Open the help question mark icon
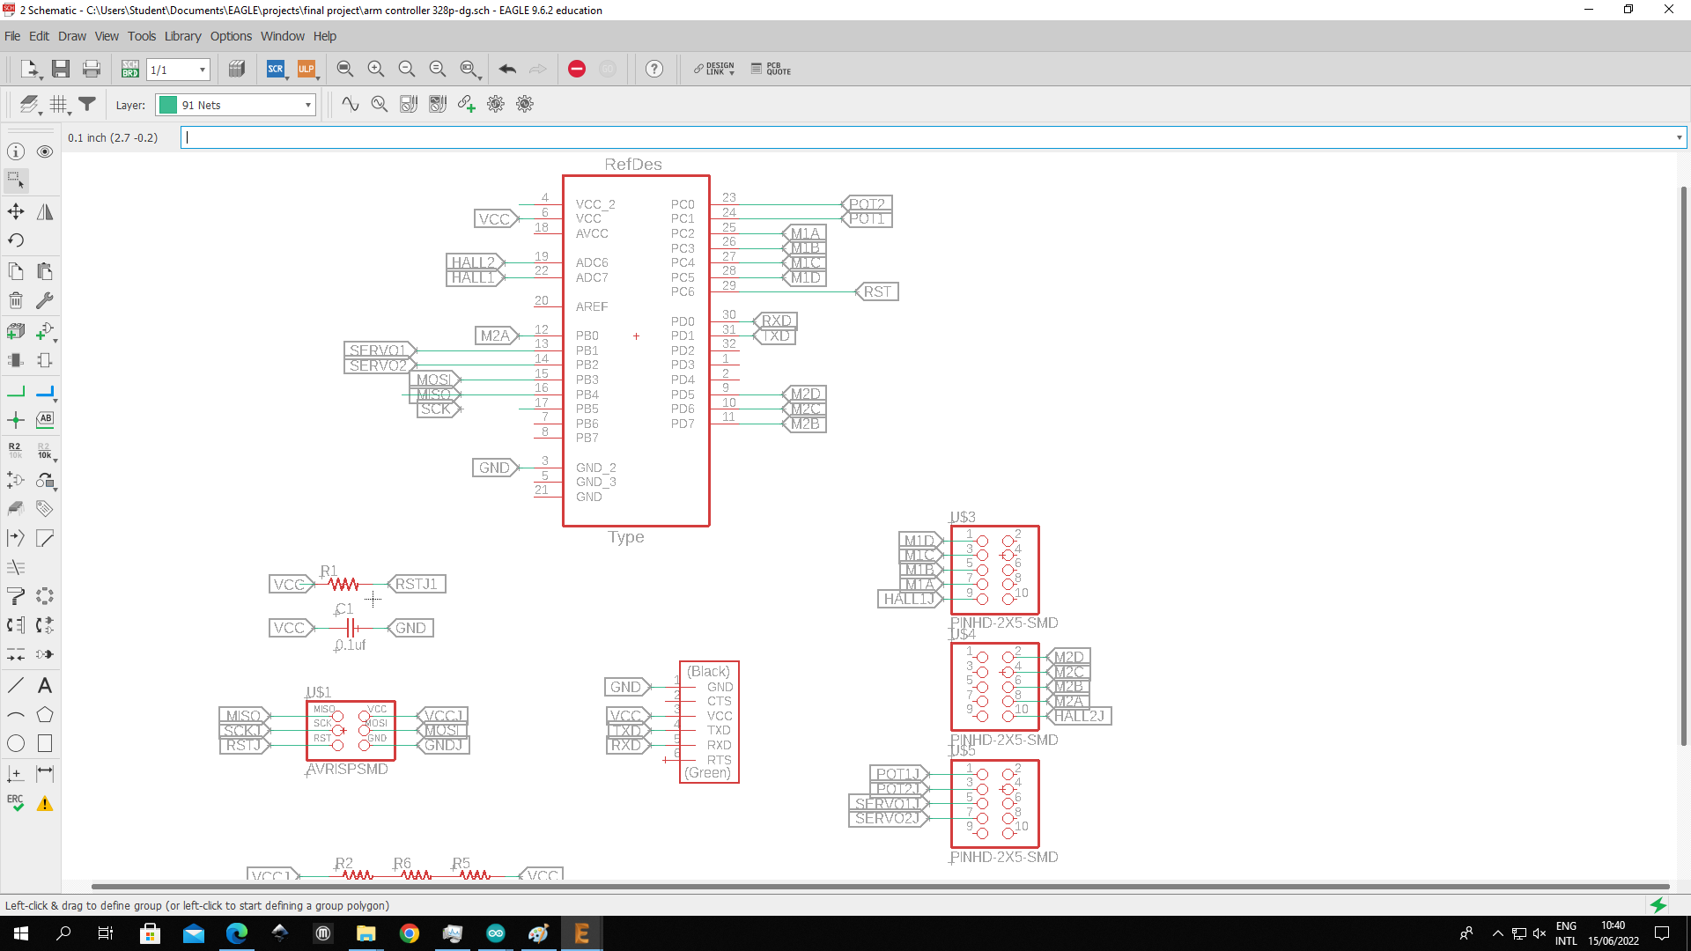 pos(654,69)
